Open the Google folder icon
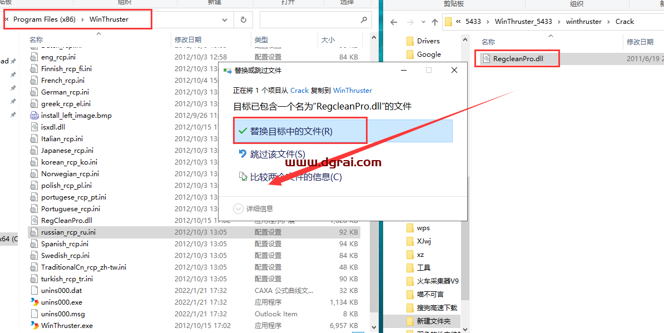664x333 pixels. [410, 54]
